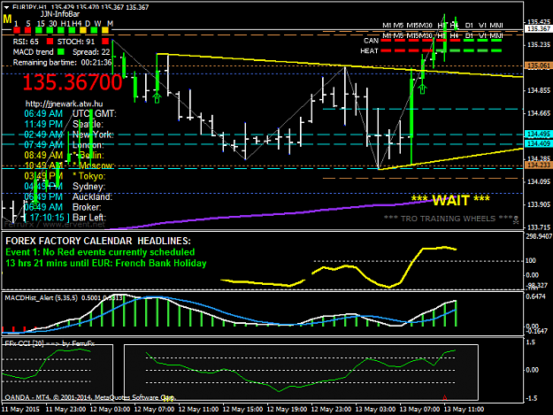
Task: Click the red arrow marker in the CCI panel
Action: 445,397
